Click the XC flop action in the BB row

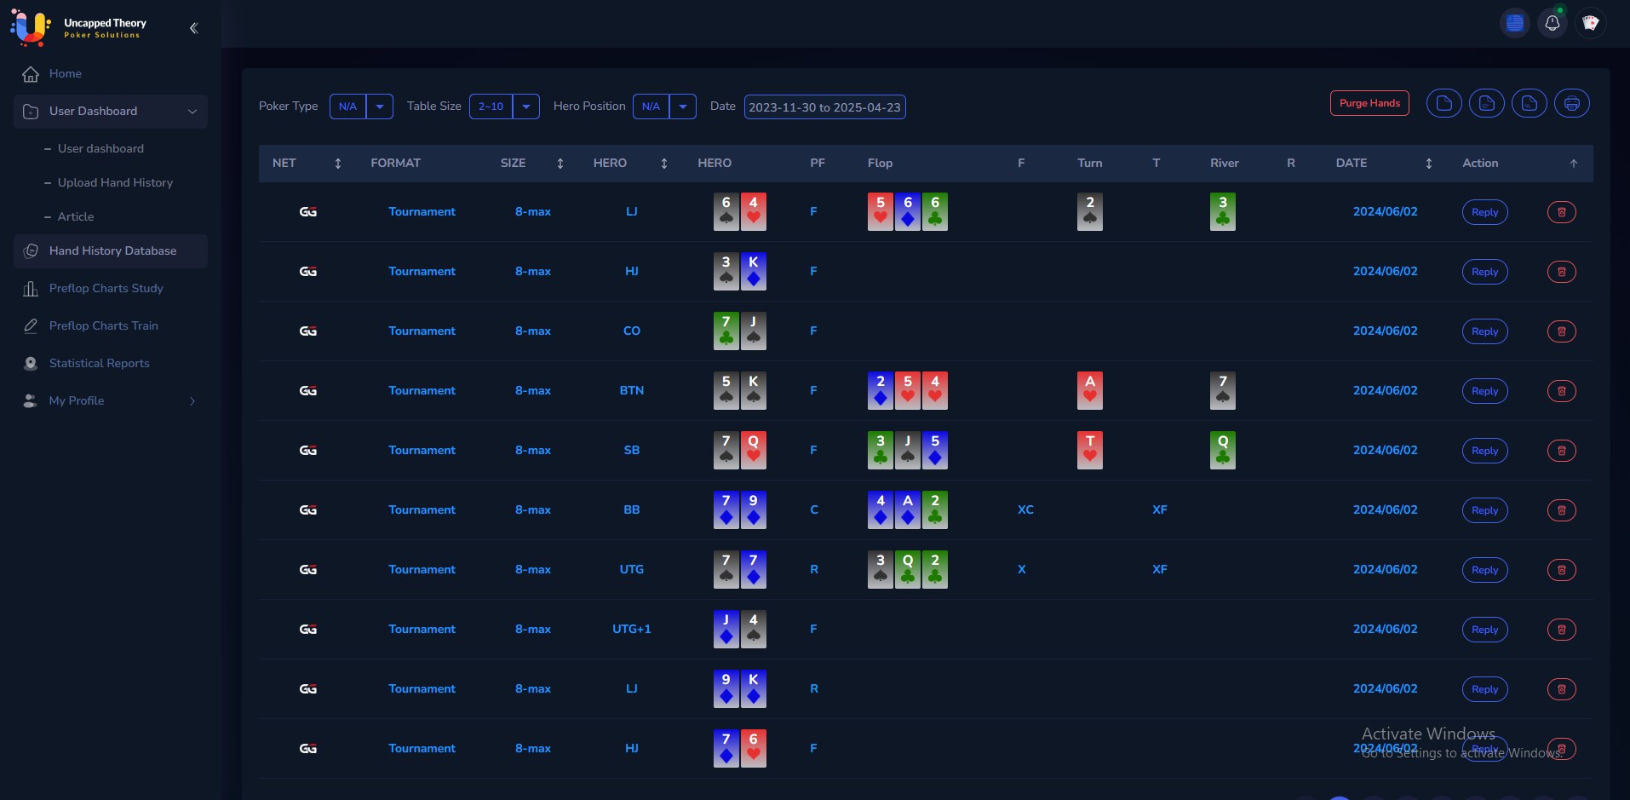tap(1025, 510)
